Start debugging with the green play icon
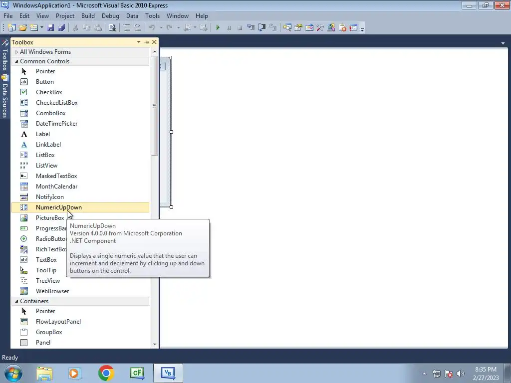511x383 pixels. 218,28
